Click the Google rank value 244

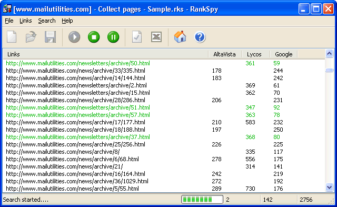[x=278, y=71]
